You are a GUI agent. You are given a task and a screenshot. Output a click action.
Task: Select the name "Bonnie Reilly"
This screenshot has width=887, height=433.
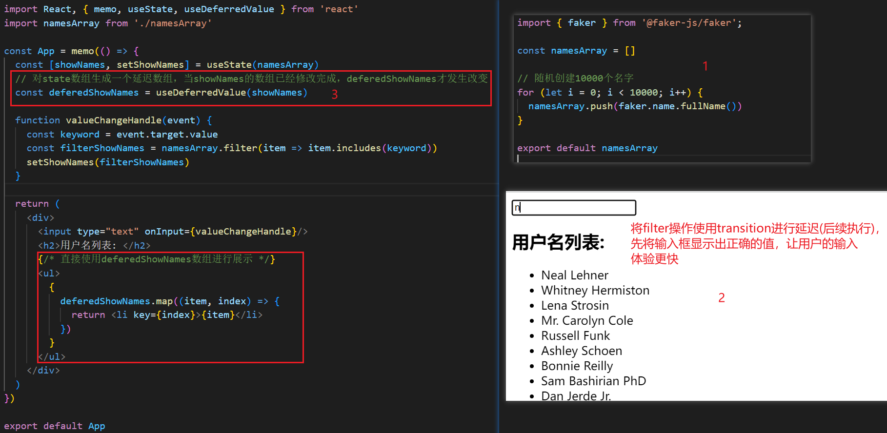(x=577, y=366)
